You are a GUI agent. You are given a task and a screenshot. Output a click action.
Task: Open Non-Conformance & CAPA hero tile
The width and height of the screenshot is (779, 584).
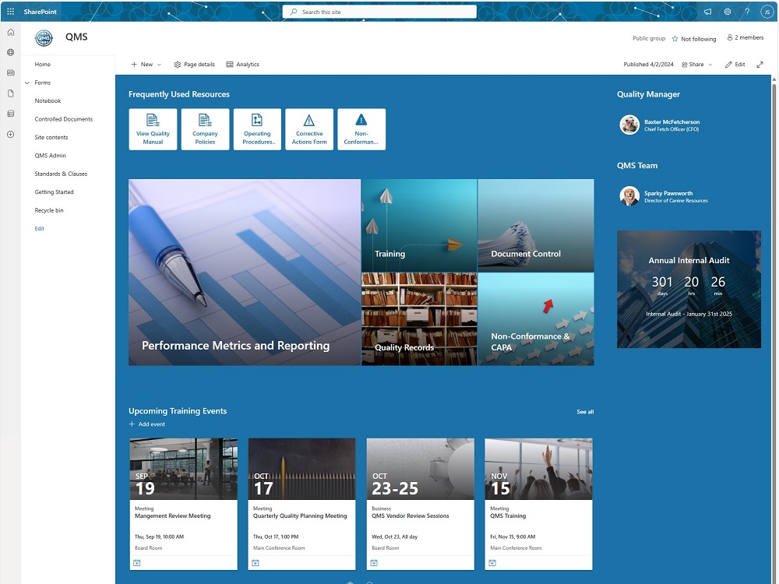point(536,318)
